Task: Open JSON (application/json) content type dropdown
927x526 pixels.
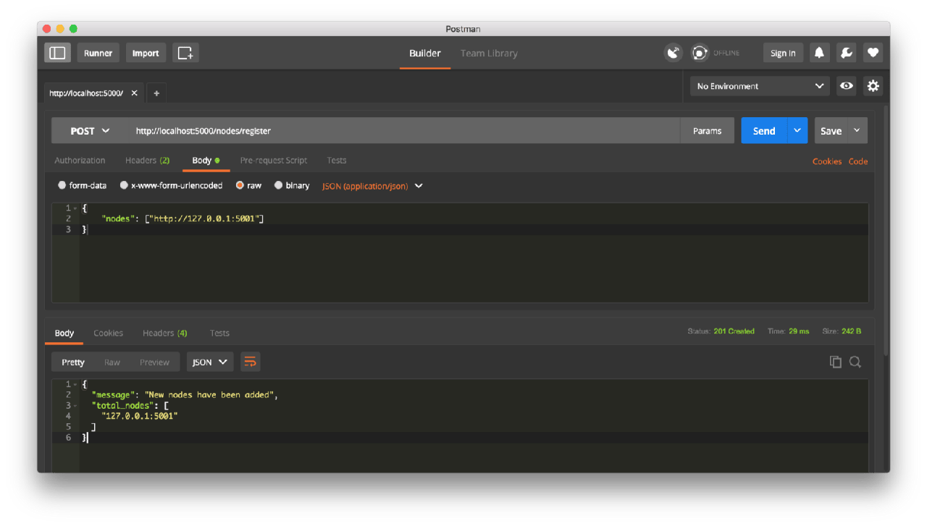Action: [372, 186]
